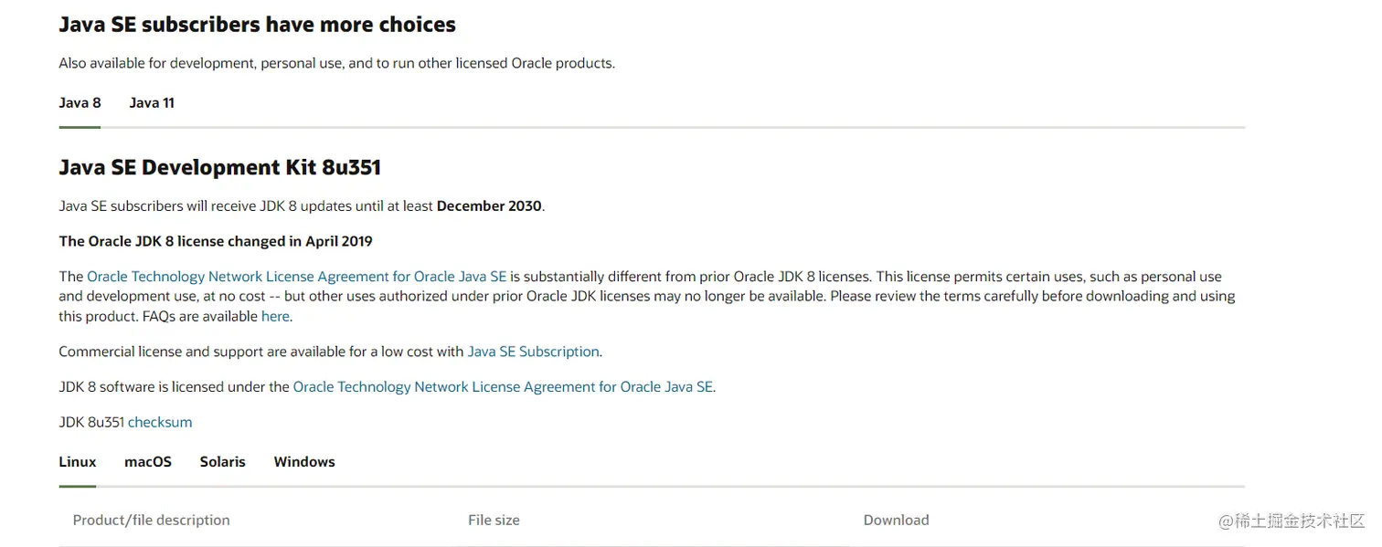Click the JDK 8u351 checksum link

[160, 423]
